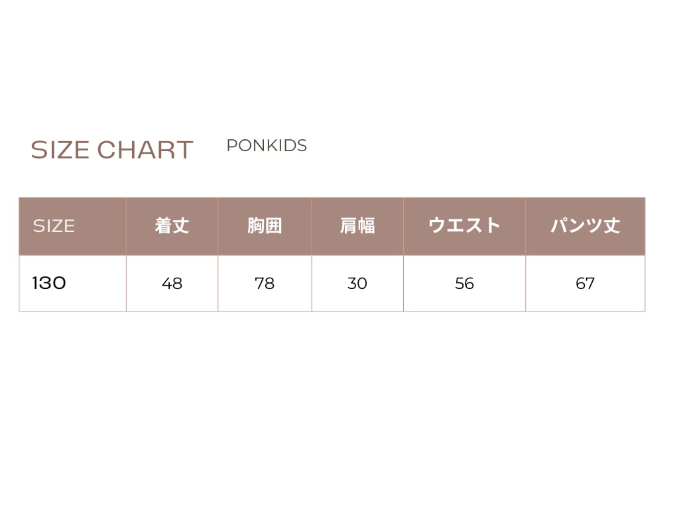Click the letter P in PONKIDS
The height and width of the screenshot is (509, 679).
click(231, 146)
